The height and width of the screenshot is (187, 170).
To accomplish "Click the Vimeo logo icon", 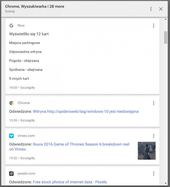I will [x=12, y=136].
